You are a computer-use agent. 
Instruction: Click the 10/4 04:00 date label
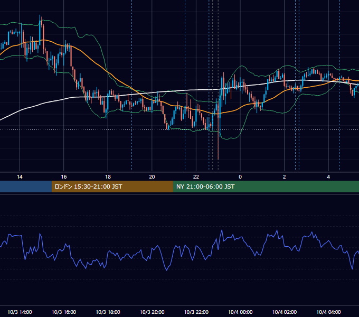pos(328,312)
